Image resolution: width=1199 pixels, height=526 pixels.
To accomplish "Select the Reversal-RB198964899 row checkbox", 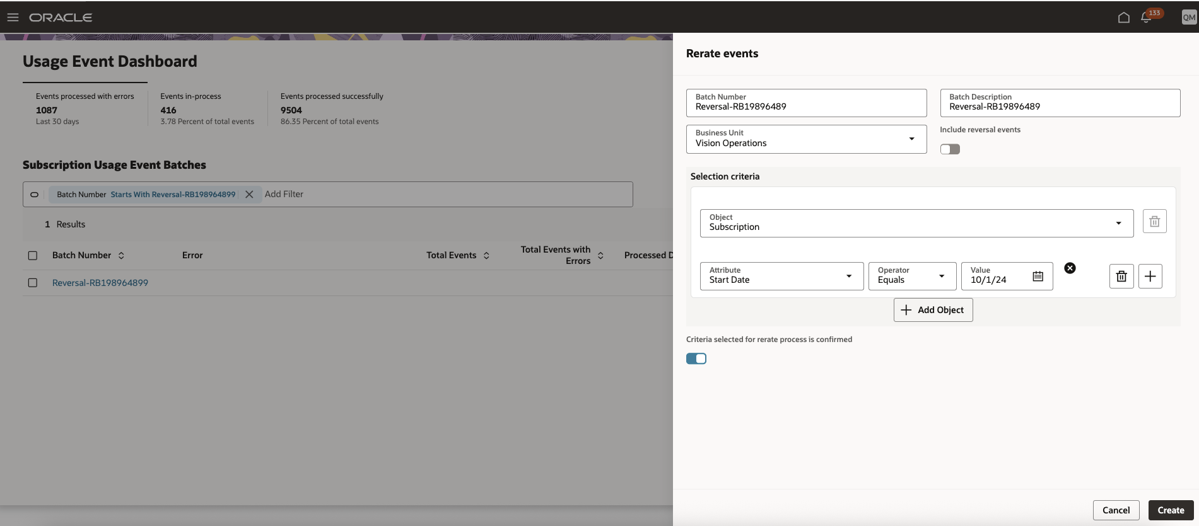I will pyautogui.click(x=33, y=283).
